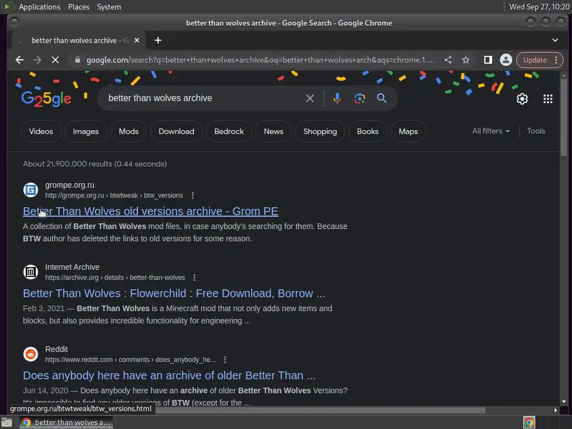Open a new tab with the plus button

(x=158, y=40)
